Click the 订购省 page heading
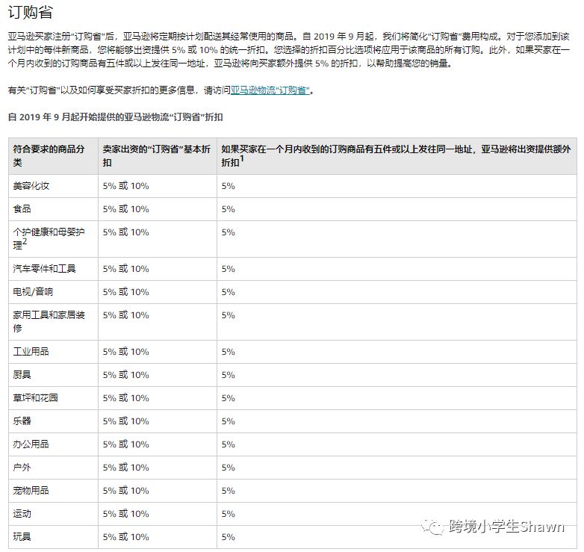The width and height of the screenshot is (584, 552). tap(30, 12)
